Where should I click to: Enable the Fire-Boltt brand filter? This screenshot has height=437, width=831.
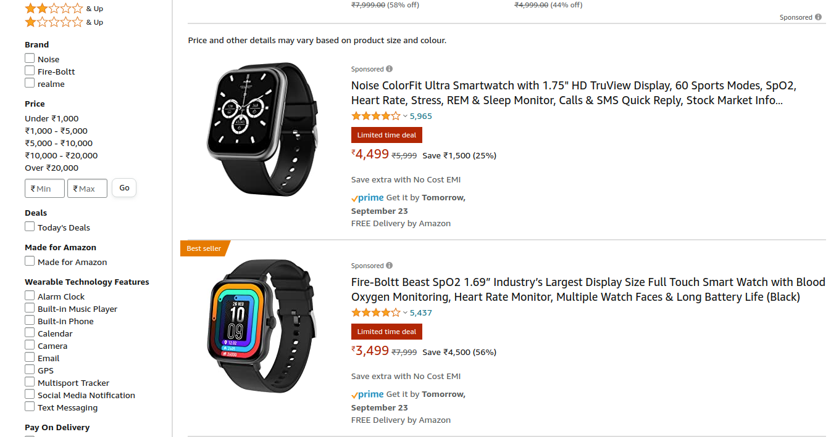(x=30, y=70)
